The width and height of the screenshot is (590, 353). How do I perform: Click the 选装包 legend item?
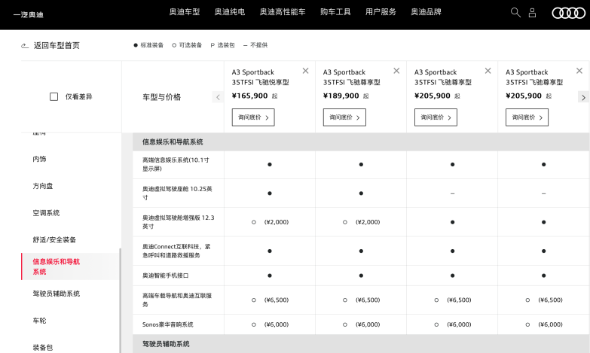223,45
